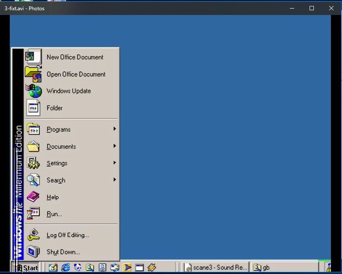Viewport: 342px width, 274px height.
Task: Click the Programs folder icon
Action: (x=33, y=129)
